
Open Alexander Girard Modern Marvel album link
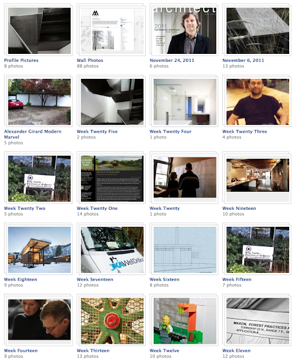[x=33, y=134]
